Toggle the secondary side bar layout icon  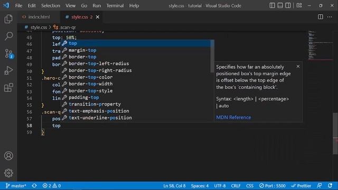coord(288,5)
